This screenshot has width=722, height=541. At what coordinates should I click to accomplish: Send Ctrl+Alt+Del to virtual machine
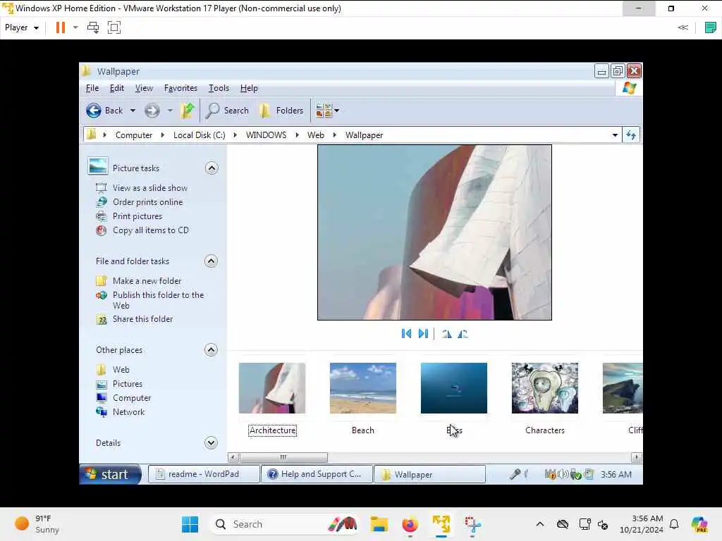(x=93, y=27)
